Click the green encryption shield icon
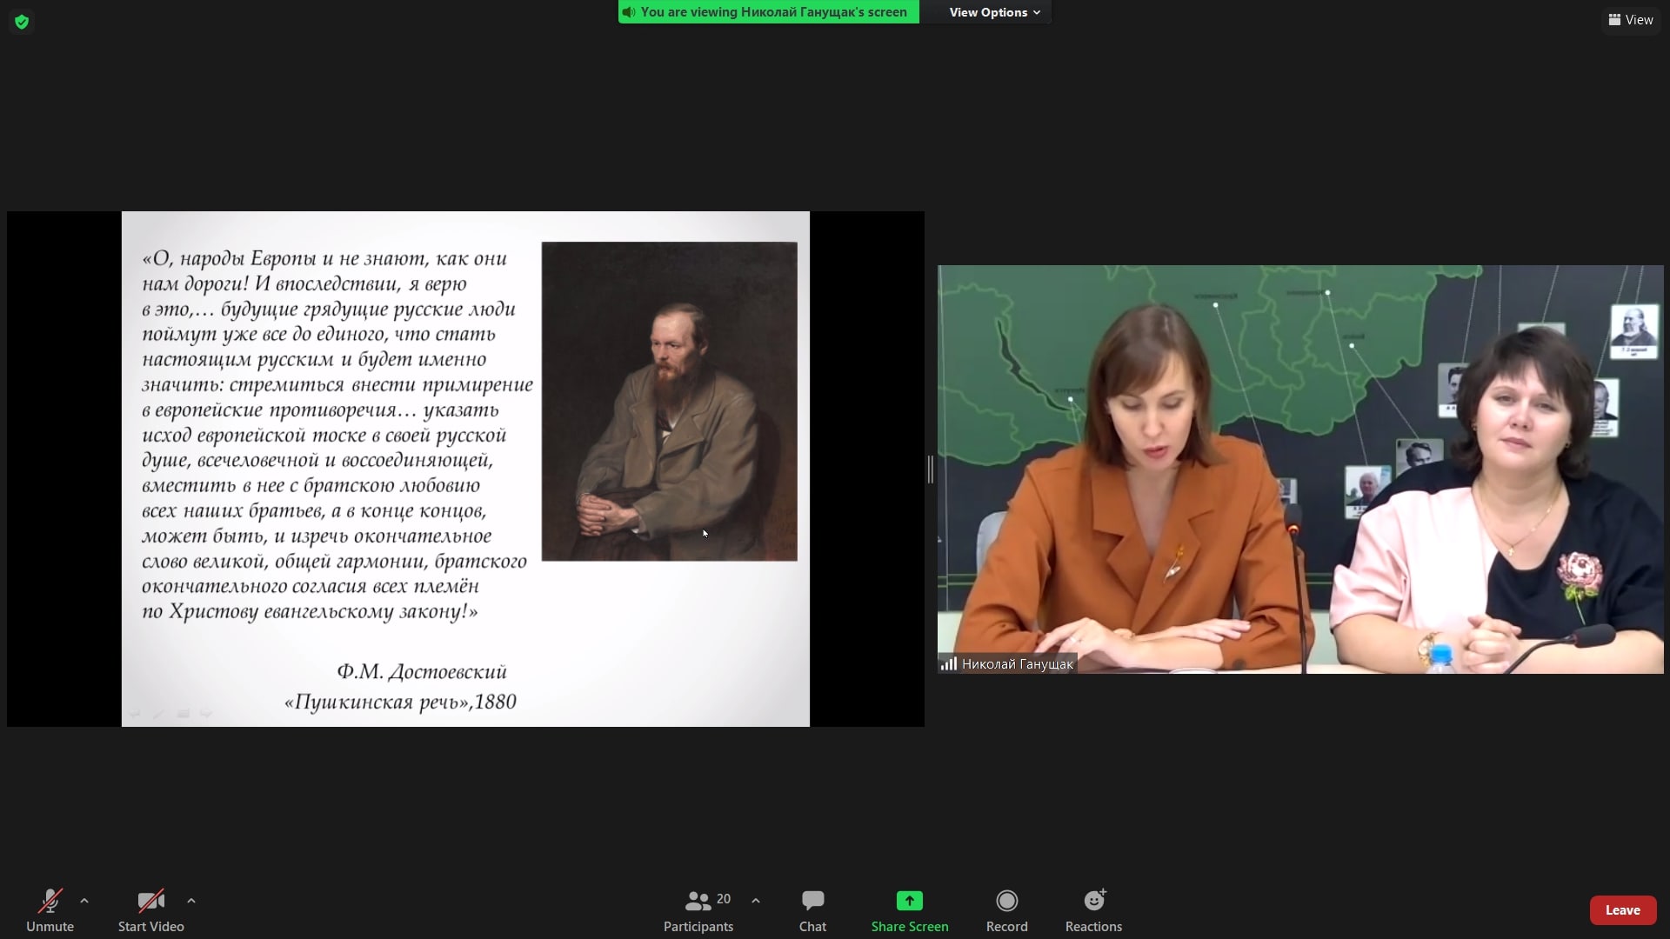The height and width of the screenshot is (939, 1670). click(x=22, y=22)
